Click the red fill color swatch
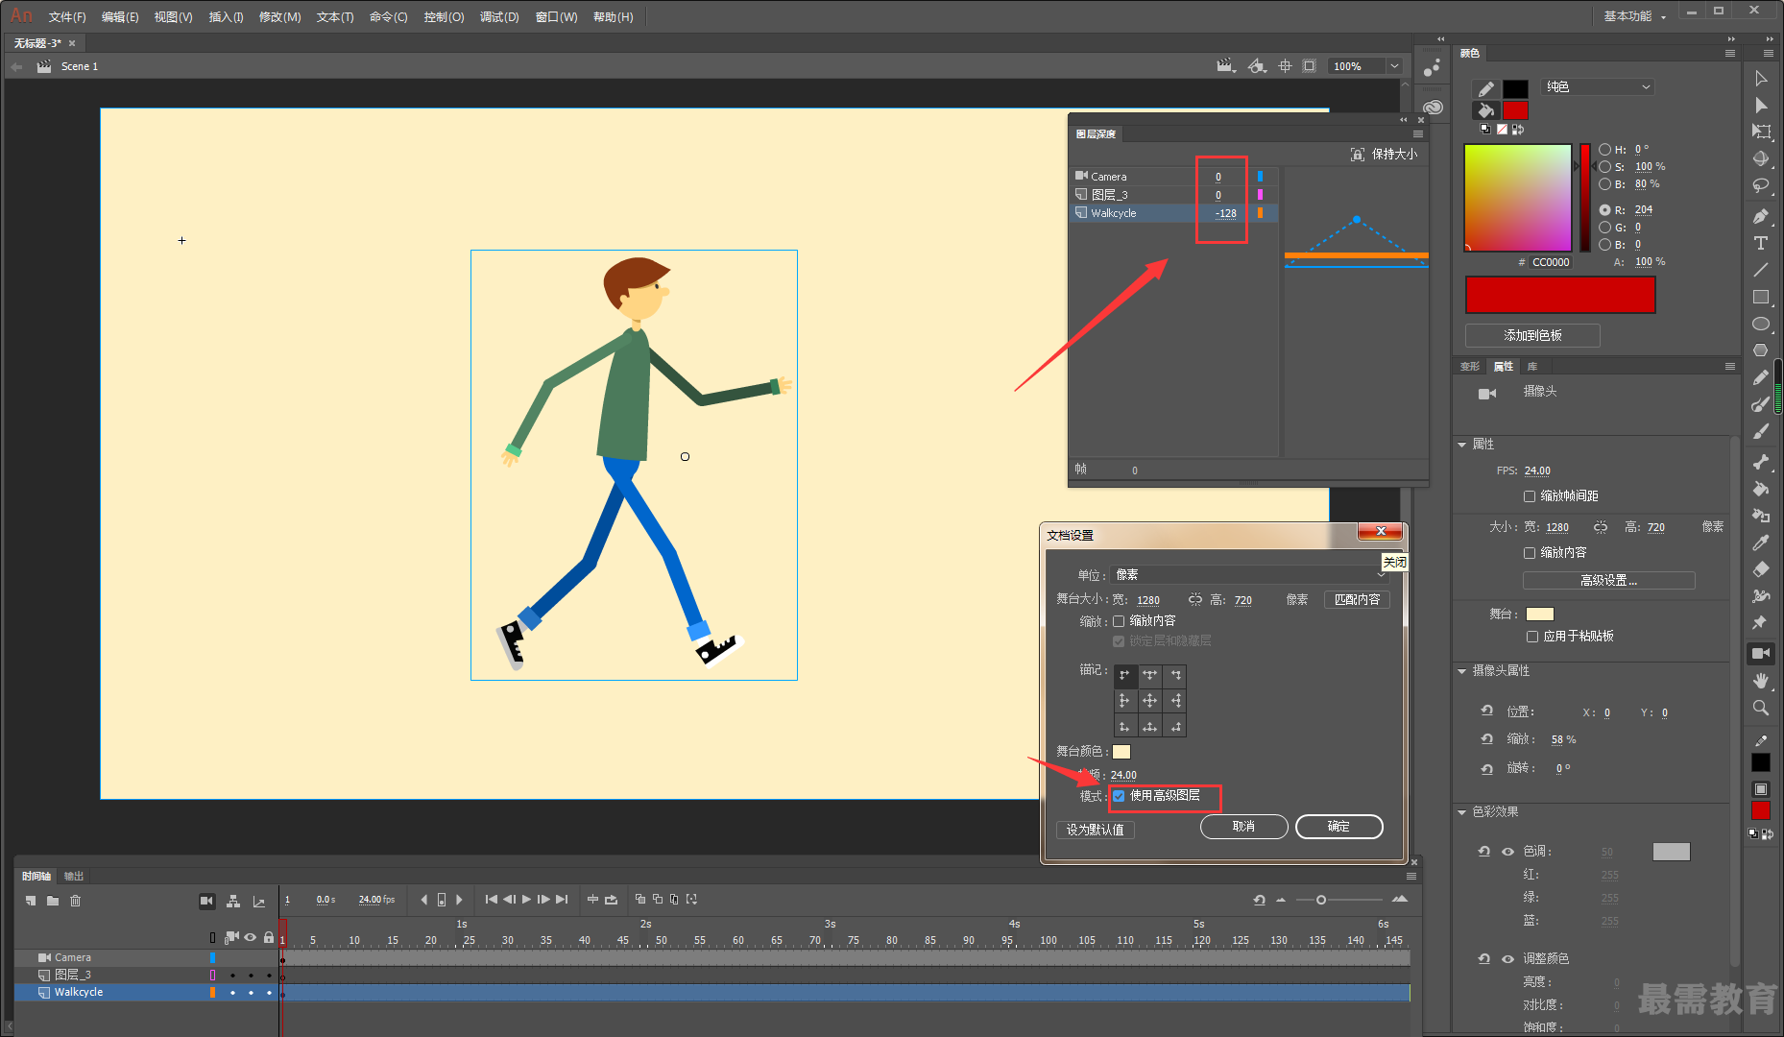 (1516, 110)
